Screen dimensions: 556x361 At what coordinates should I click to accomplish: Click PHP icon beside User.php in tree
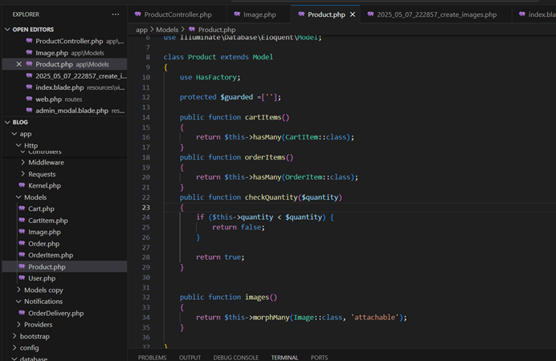click(x=21, y=278)
